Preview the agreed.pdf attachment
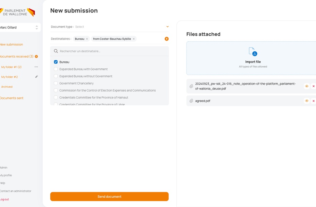Image resolution: width=316 pixels, height=207 pixels. coord(307,101)
